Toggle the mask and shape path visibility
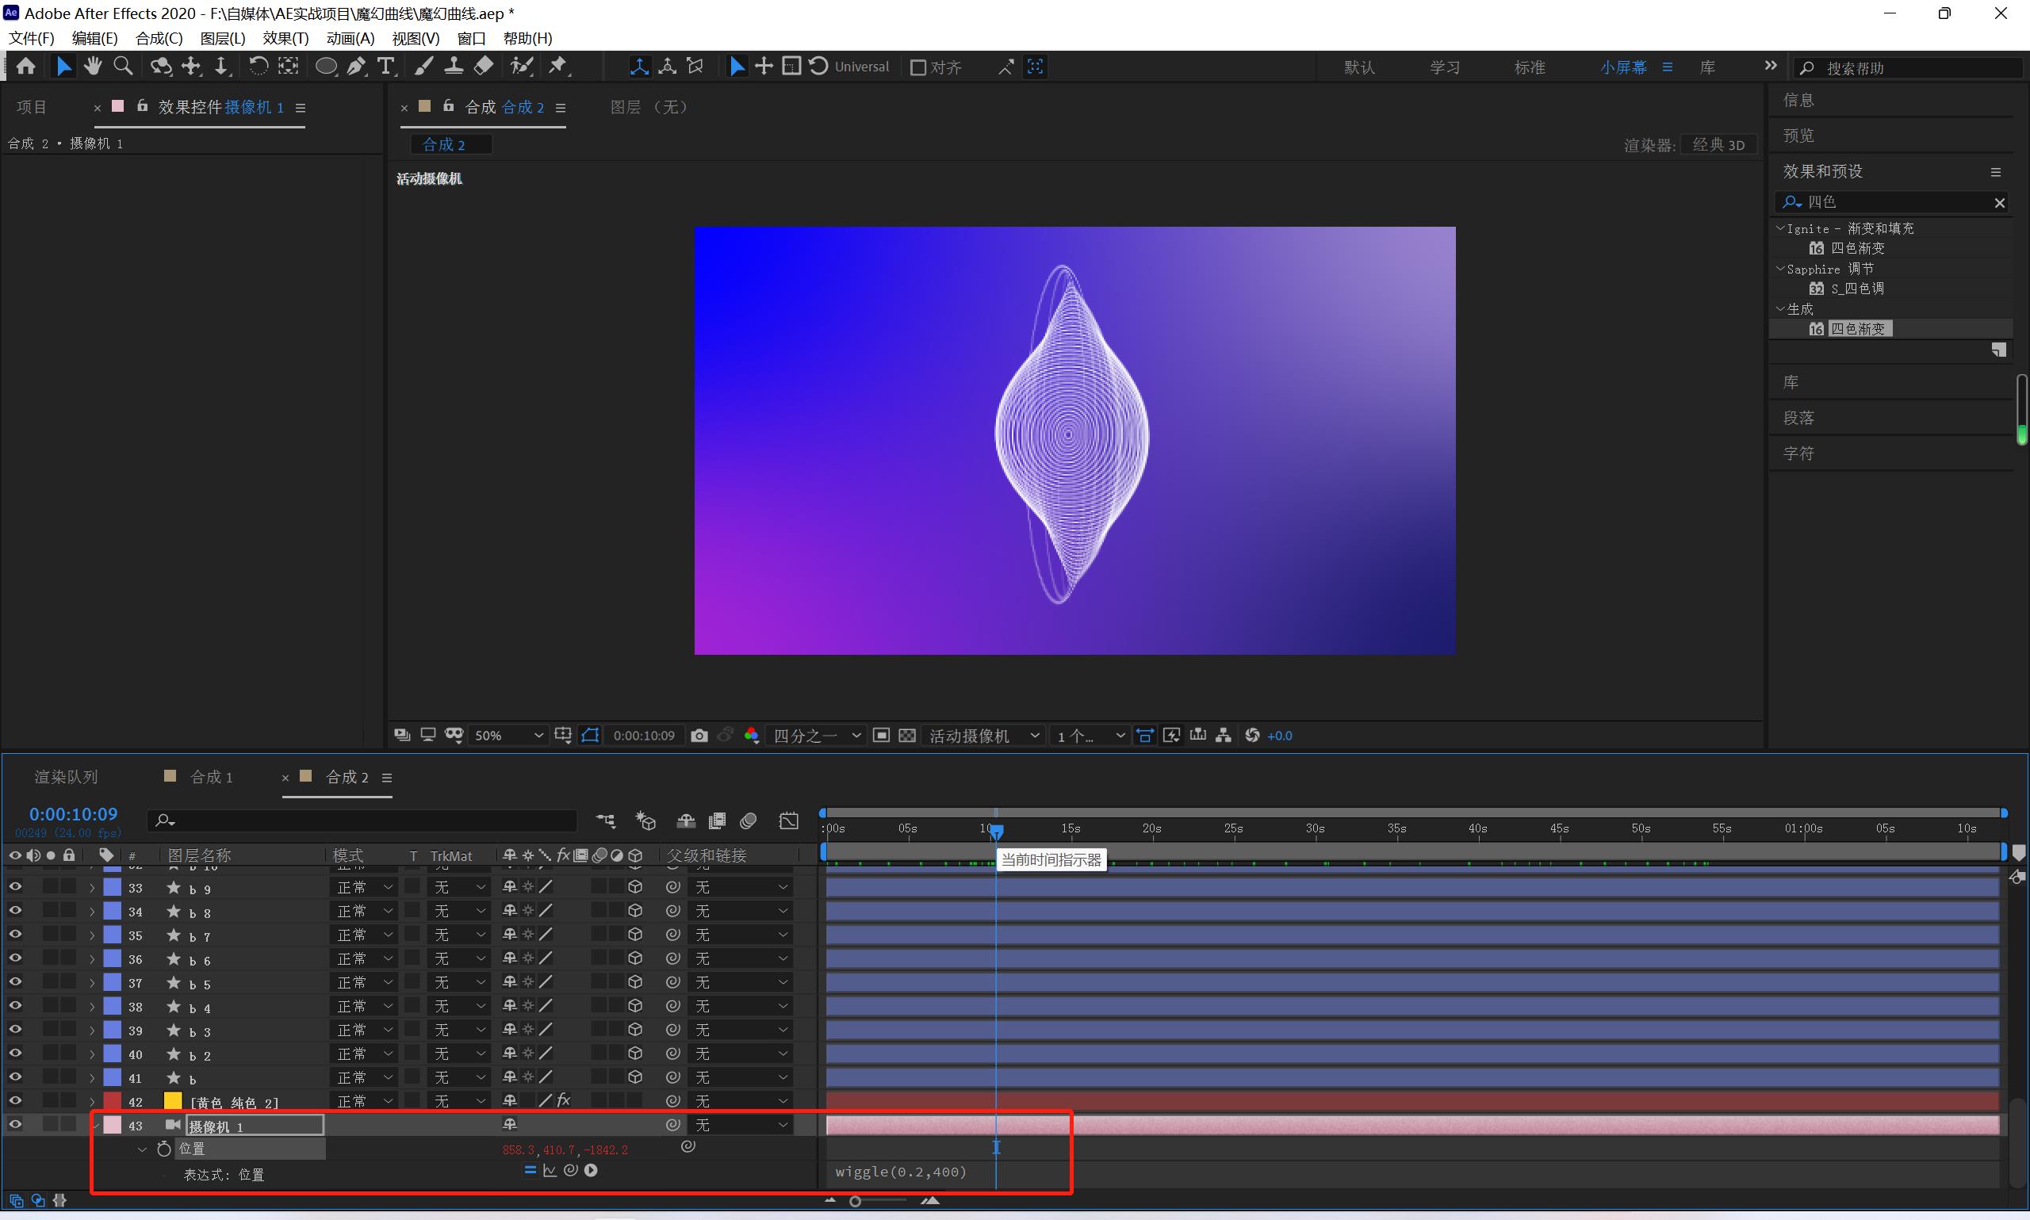This screenshot has width=2030, height=1220. point(589,736)
